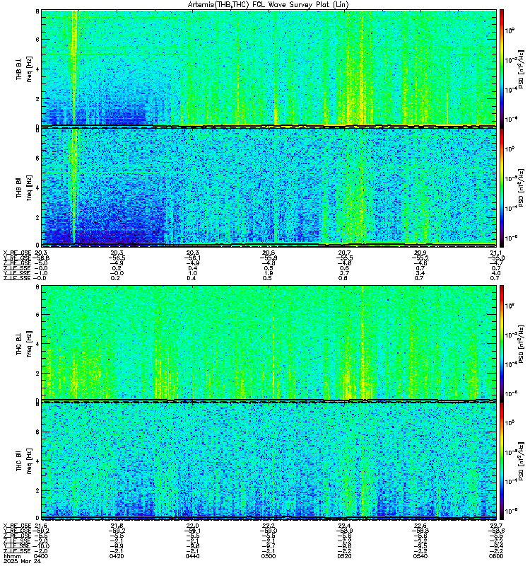The image size is (530, 566).
Task: Click the "4" Hz tick of THB B∥ panel
Action: [x=37, y=187]
